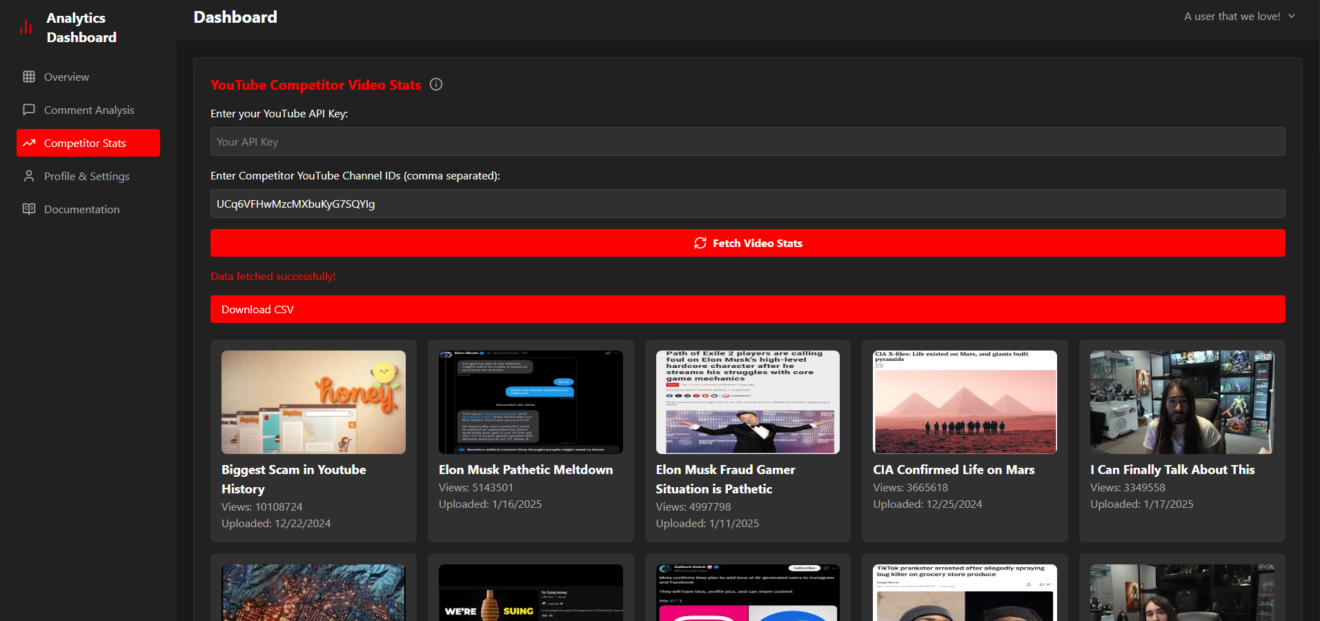Open the Biggest Scam in Youtube History thumbnail
The image size is (1320, 621).
coord(313,402)
